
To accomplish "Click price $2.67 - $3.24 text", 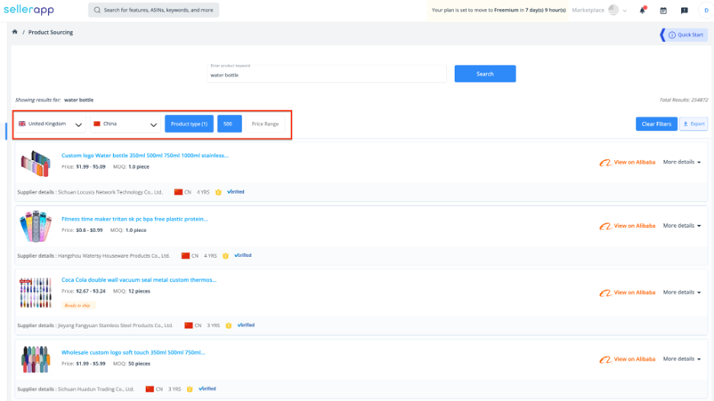I will (91, 291).
